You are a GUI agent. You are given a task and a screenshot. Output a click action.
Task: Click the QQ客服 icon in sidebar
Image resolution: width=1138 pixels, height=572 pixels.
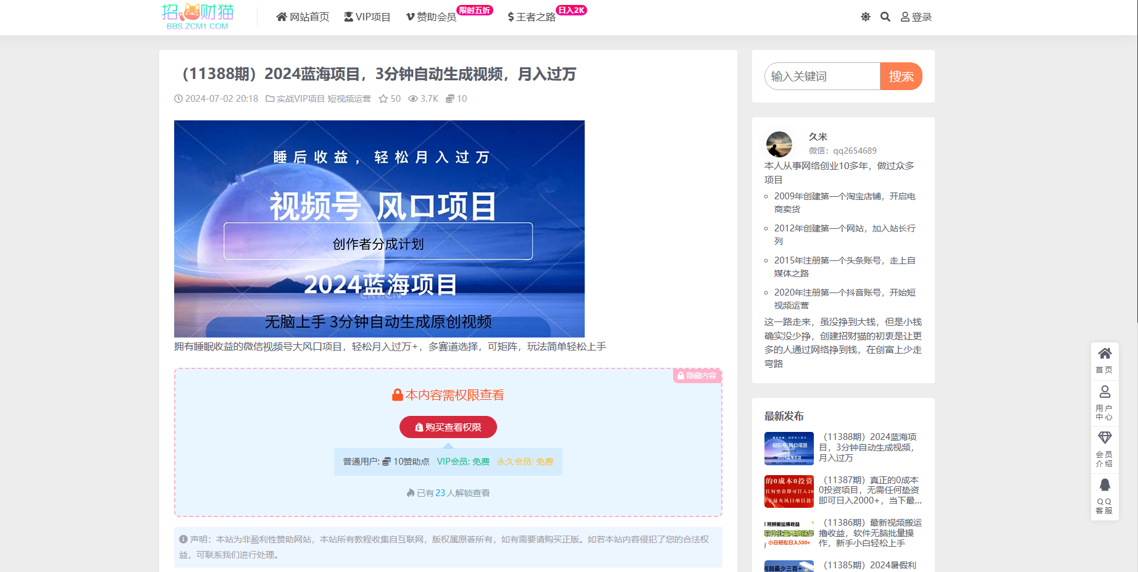coord(1104,495)
